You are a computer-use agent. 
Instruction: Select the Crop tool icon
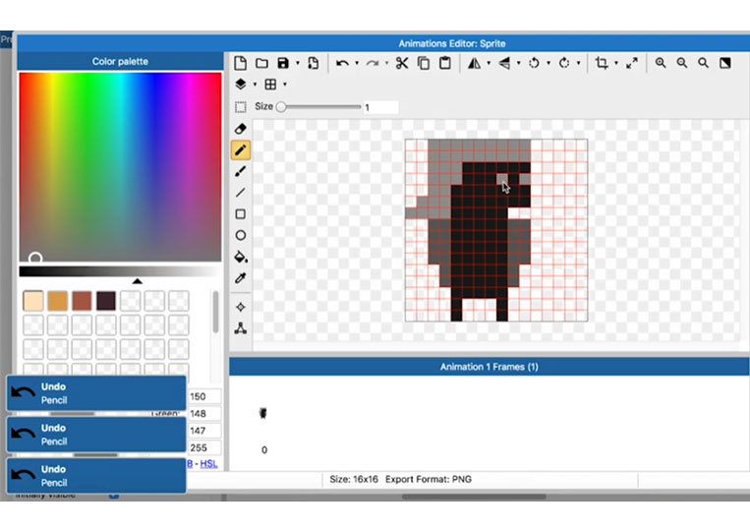tap(602, 63)
